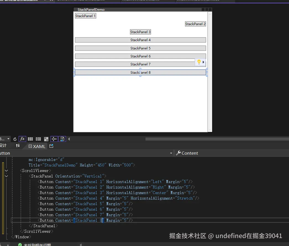Image resolution: width=289 pixels, height=246 pixels.
Task: Click HorizontalAlignment="Stretch" in the code
Action: pos(163,198)
